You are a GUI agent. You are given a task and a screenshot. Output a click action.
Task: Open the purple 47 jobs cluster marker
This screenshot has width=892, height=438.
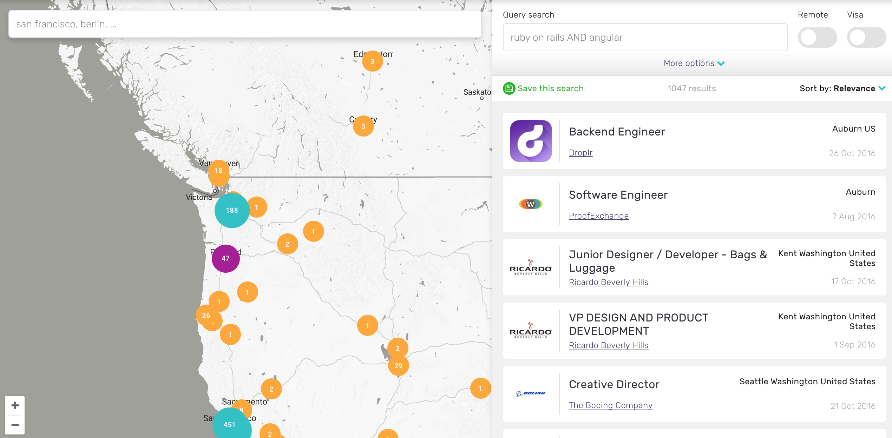(x=225, y=258)
